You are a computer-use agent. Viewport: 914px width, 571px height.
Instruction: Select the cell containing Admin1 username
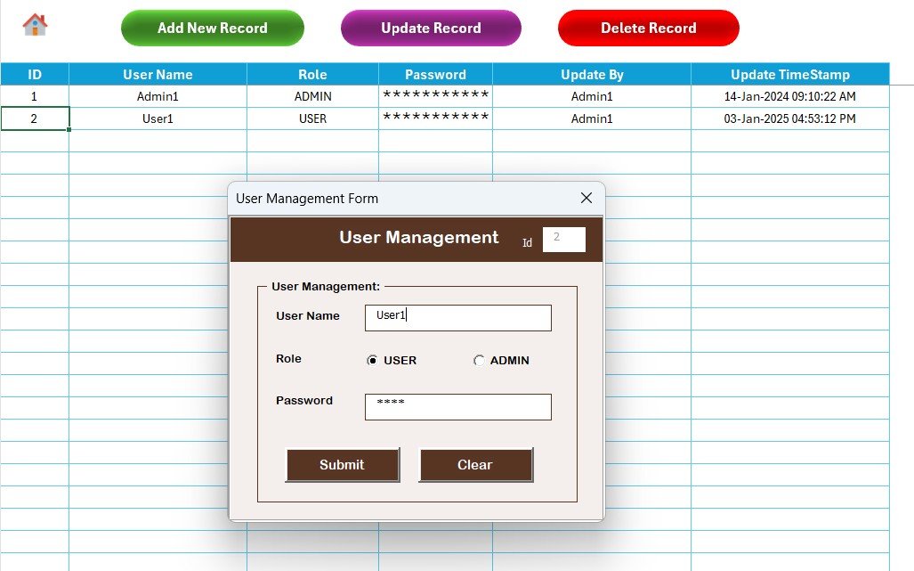point(157,96)
